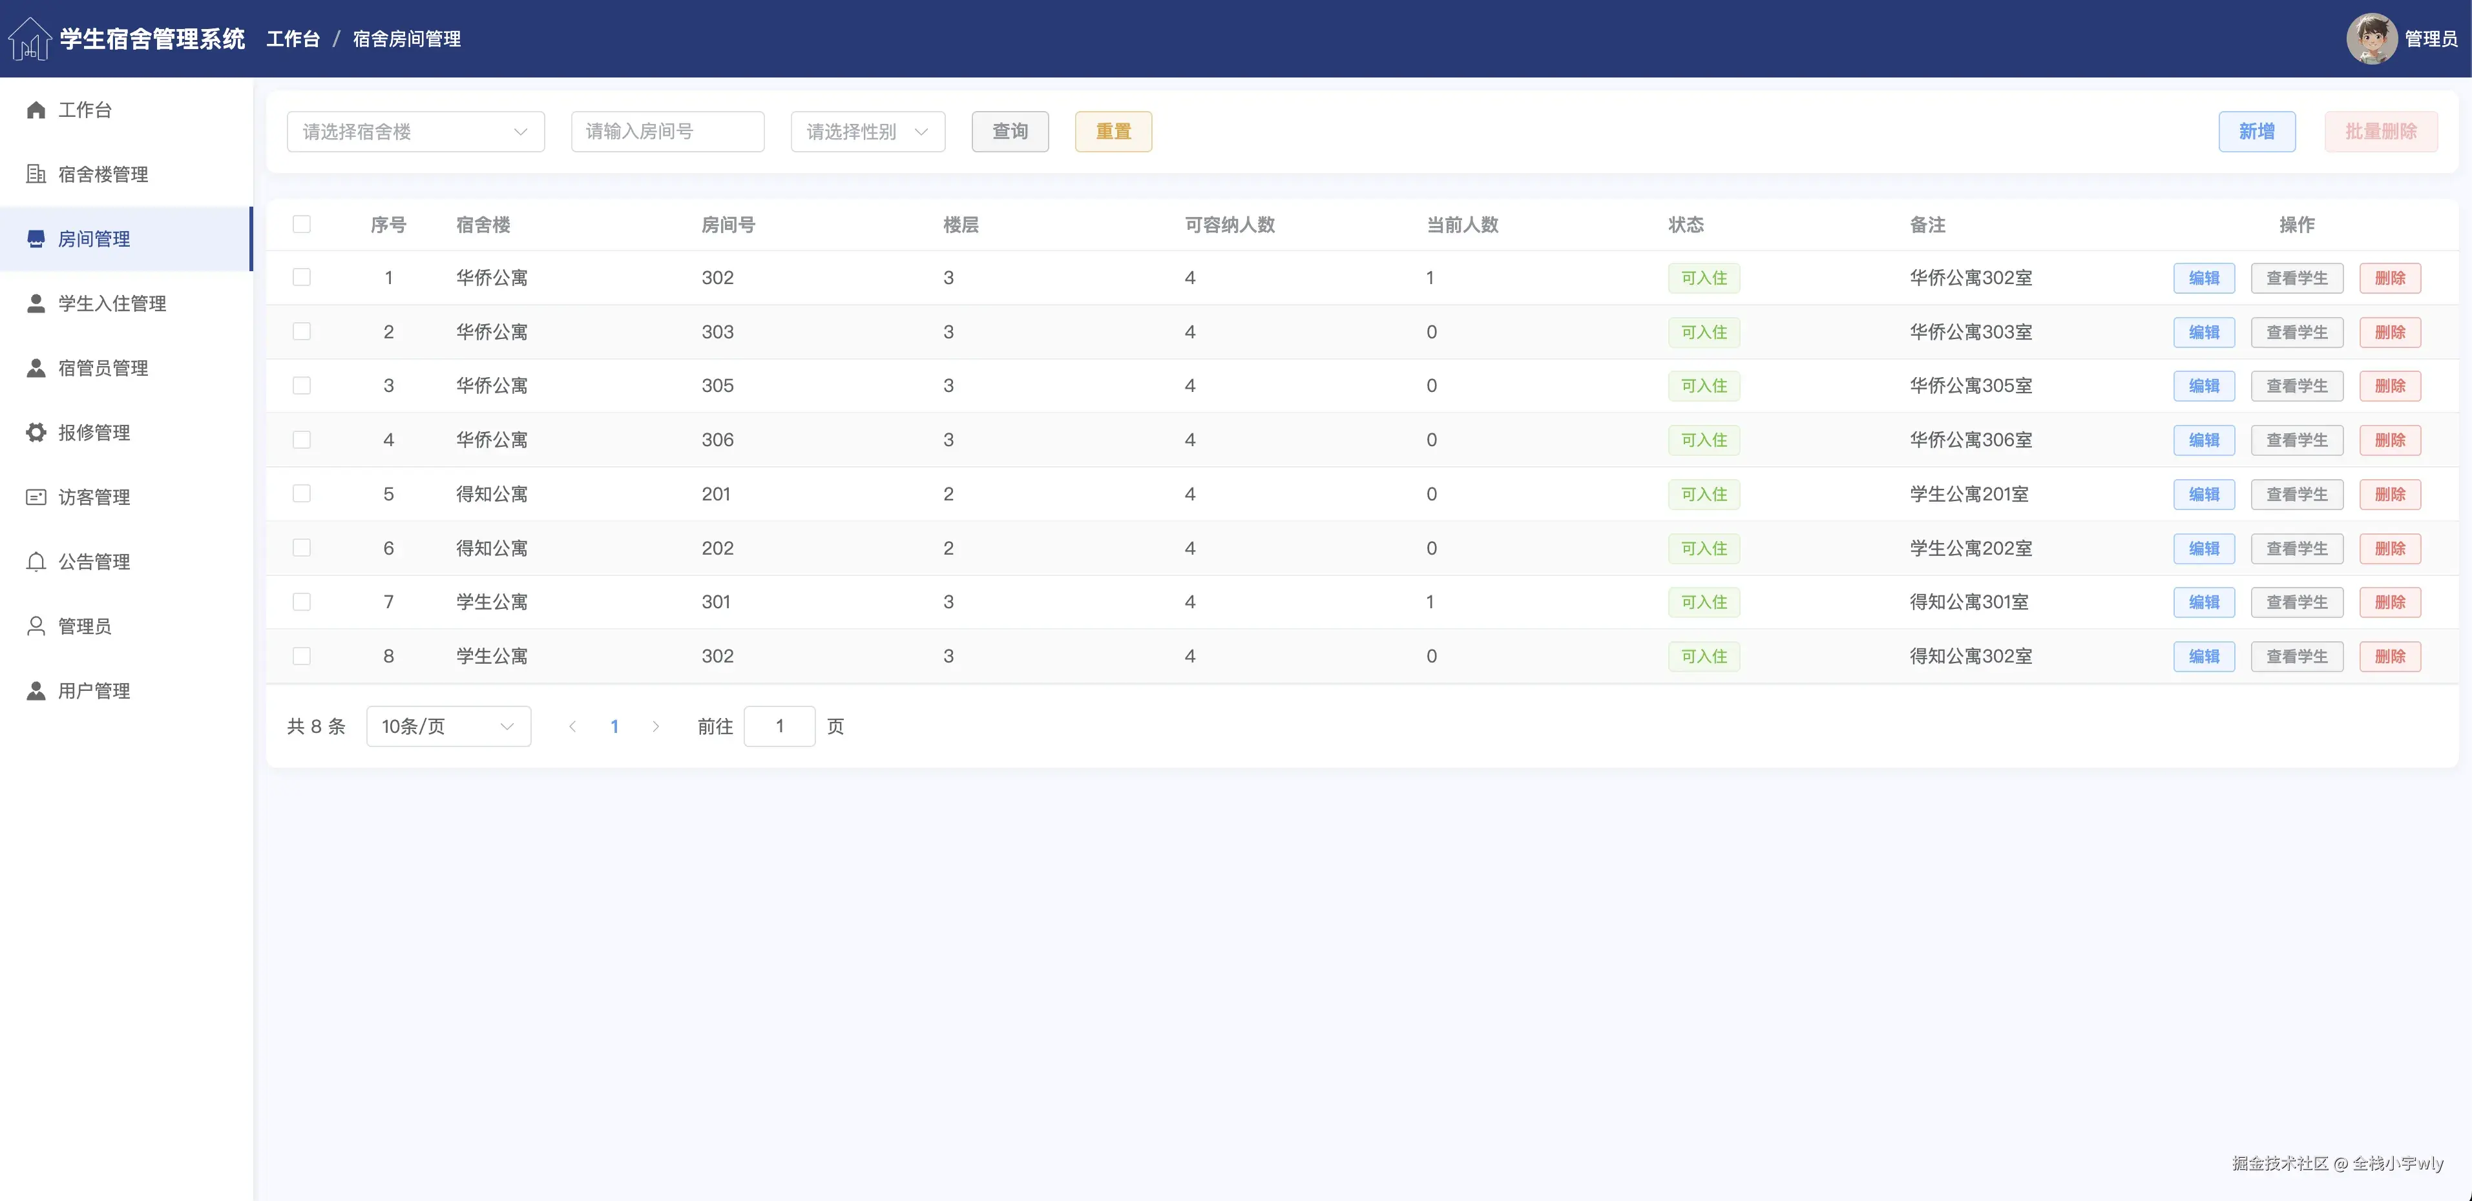Click the house logo icon in header
Image resolution: width=2472 pixels, height=1201 pixels.
29,39
